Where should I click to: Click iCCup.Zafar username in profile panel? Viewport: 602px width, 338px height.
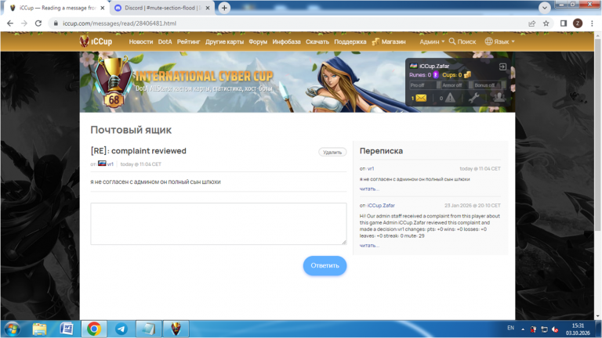click(x=433, y=66)
